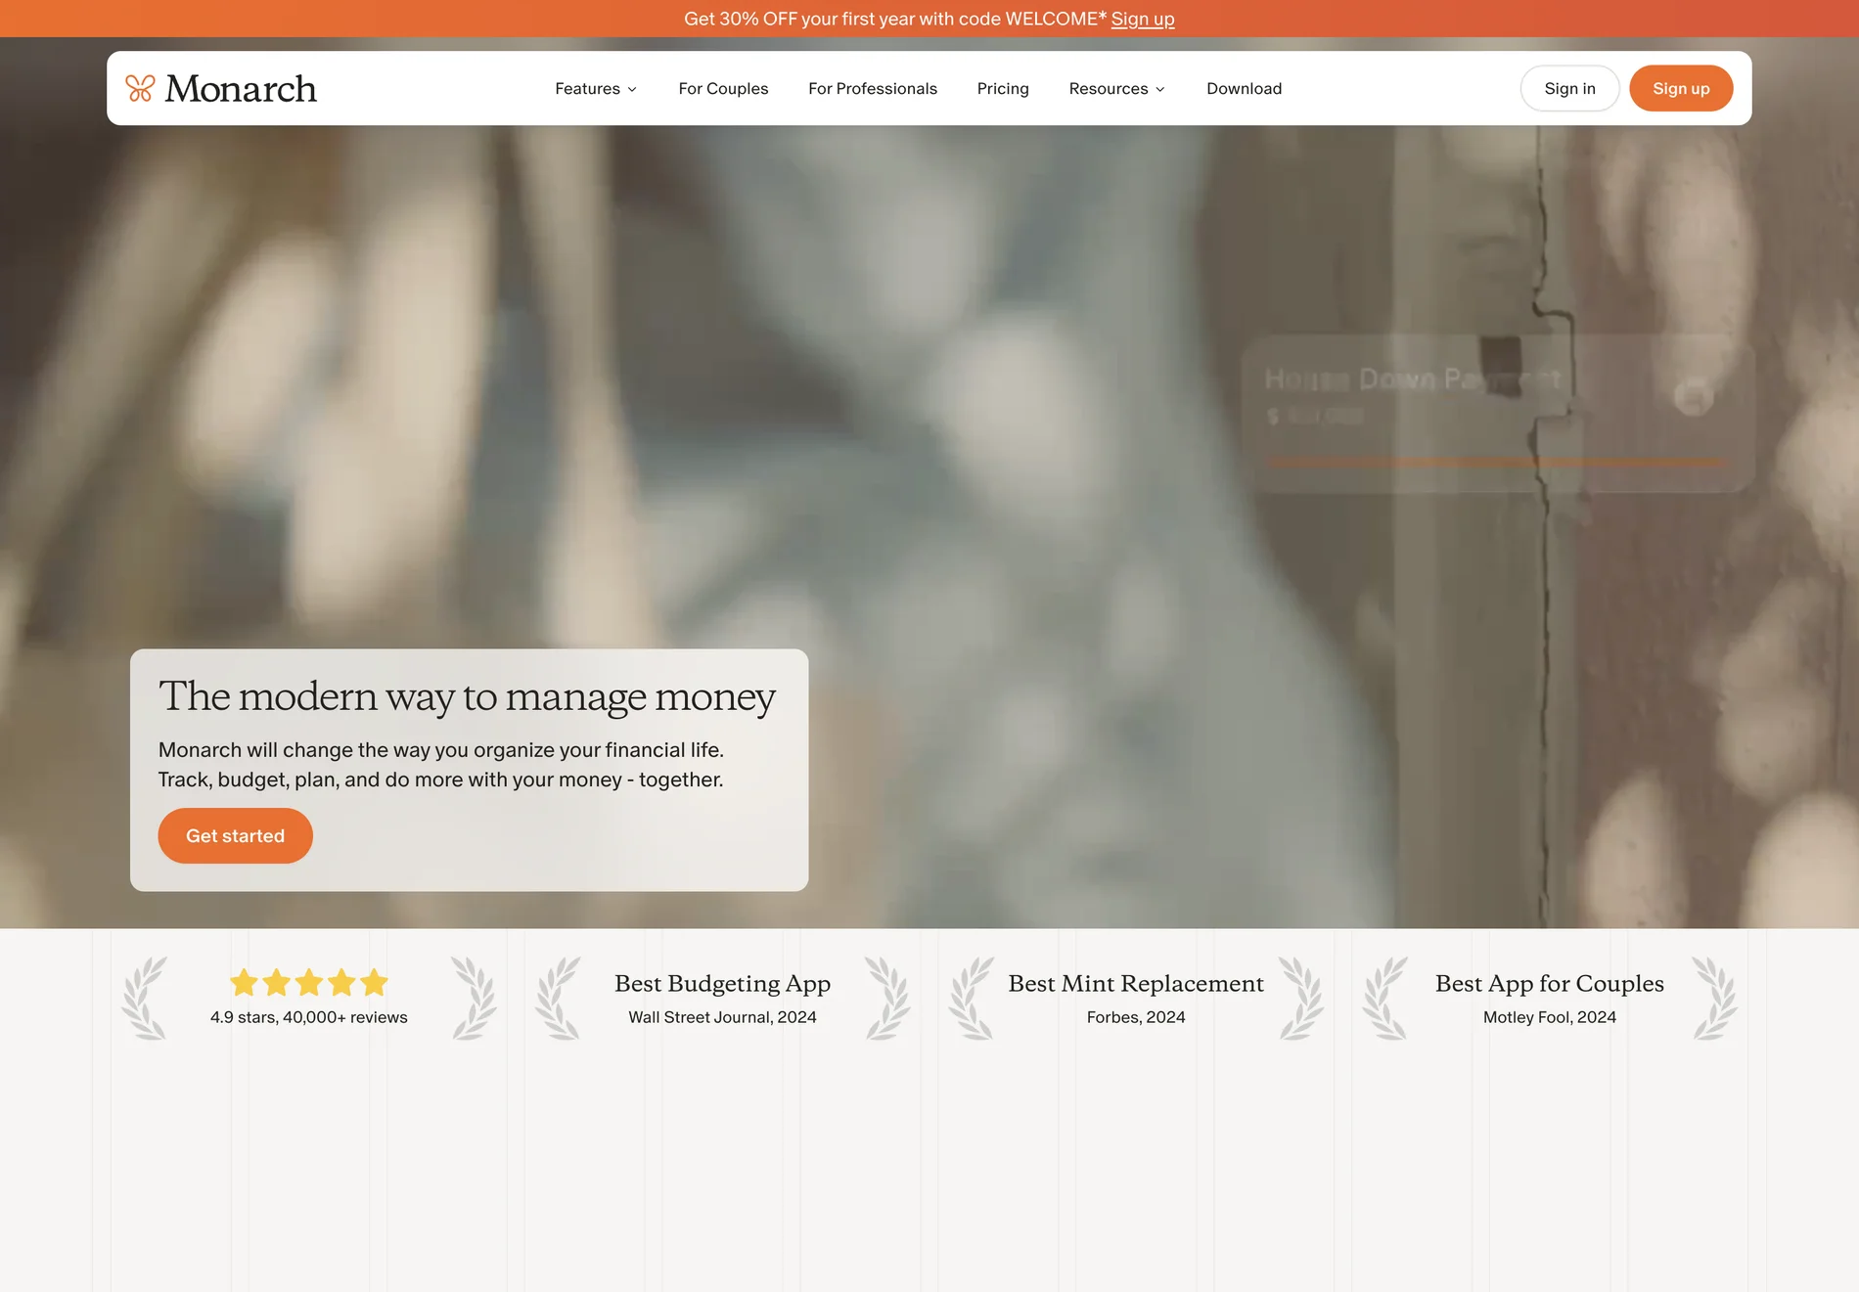Screen dimensions: 1859x1292
Task: Click 'Wall Street Journal, 2024' text
Action: coord(723,1017)
